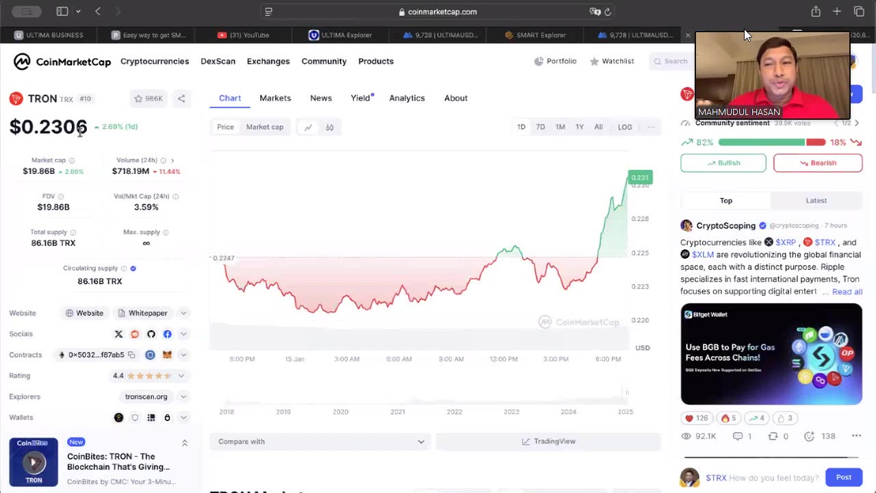Open the X (Twitter) social link
876x493 pixels.
click(x=118, y=334)
